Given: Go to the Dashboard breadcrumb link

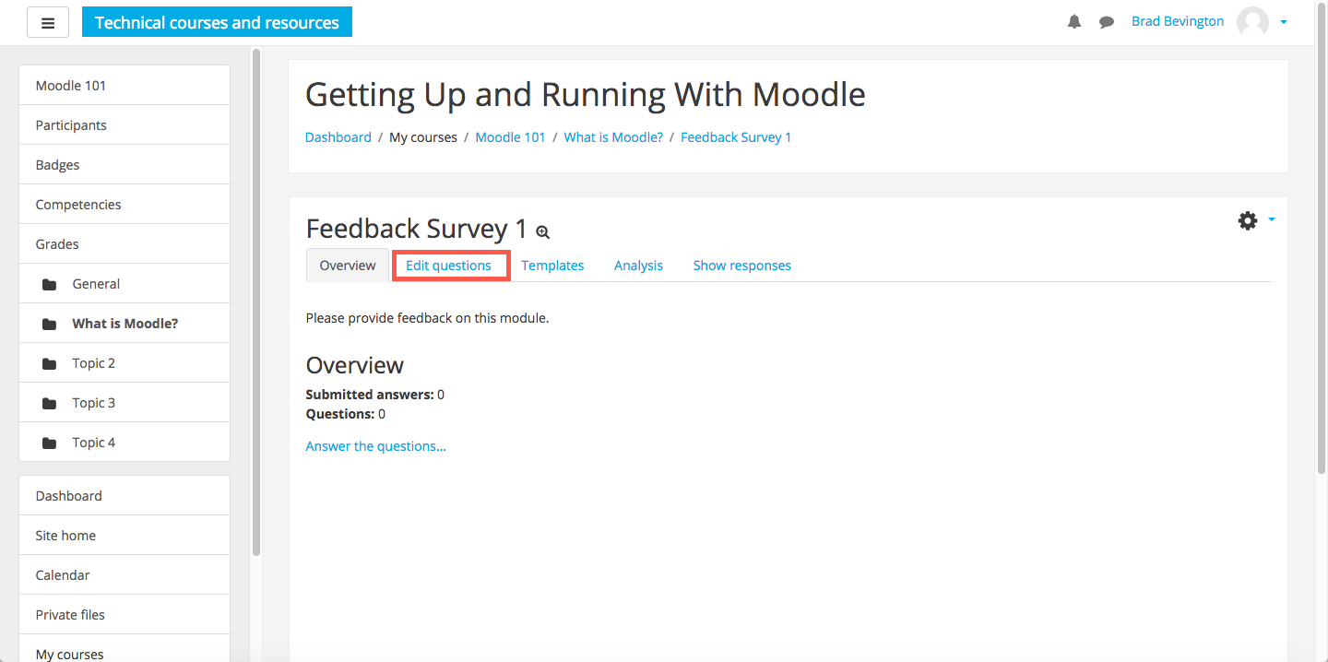Looking at the screenshot, I should [338, 137].
